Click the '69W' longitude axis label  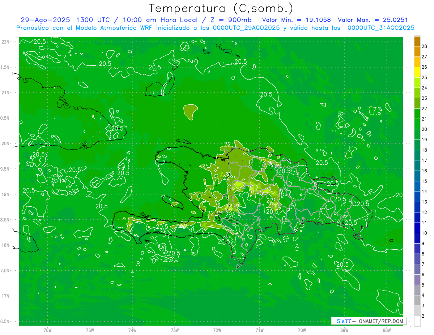coord(344,330)
